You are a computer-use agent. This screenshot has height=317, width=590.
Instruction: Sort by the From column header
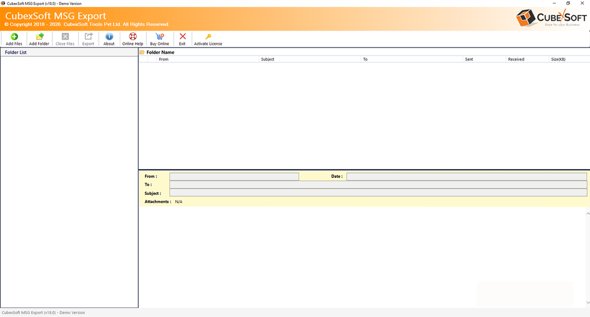tap(208, 59)
